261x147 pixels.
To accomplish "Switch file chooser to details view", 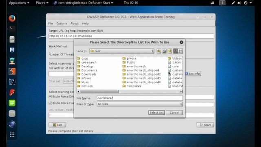I will click(180, 51).
